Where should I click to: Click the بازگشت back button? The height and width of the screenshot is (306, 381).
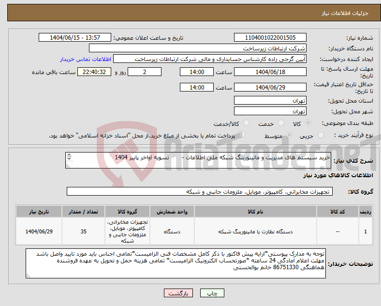(x=178, y=293)
